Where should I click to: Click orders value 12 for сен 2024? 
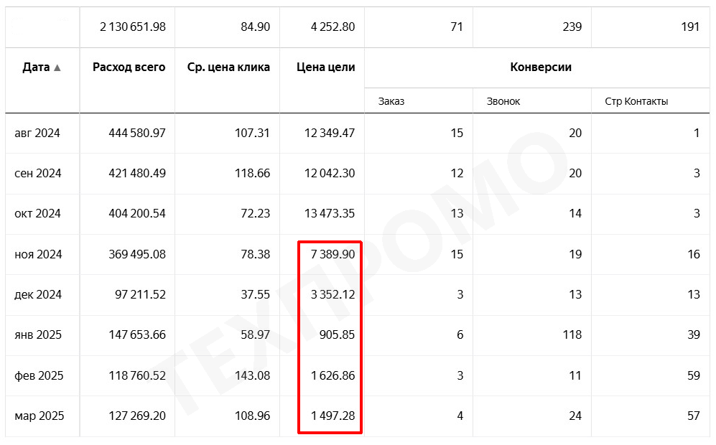click(457, 174)
